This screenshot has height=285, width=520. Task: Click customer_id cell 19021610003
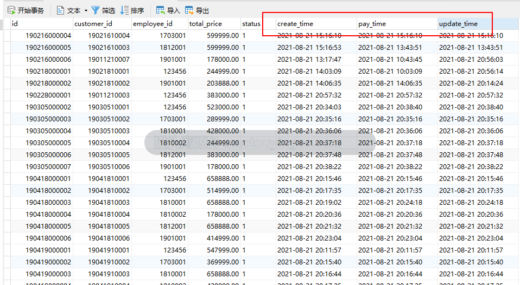pyautogui.click(x=102, y=48)
